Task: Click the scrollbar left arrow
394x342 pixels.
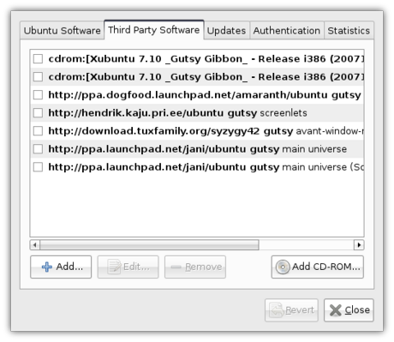Action: pos(34,245)
